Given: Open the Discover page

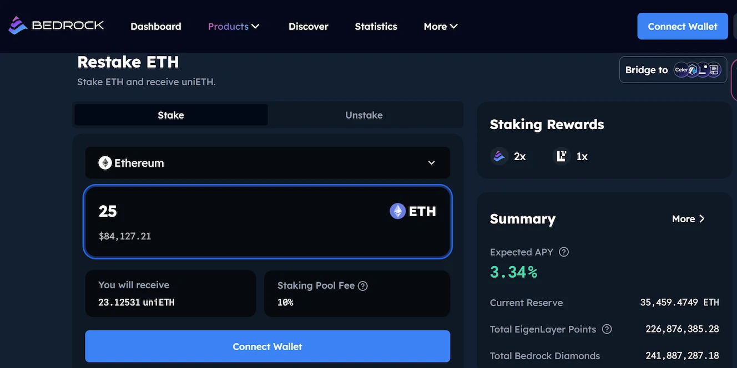Looking at the screenshot, I should pos(308,26).
